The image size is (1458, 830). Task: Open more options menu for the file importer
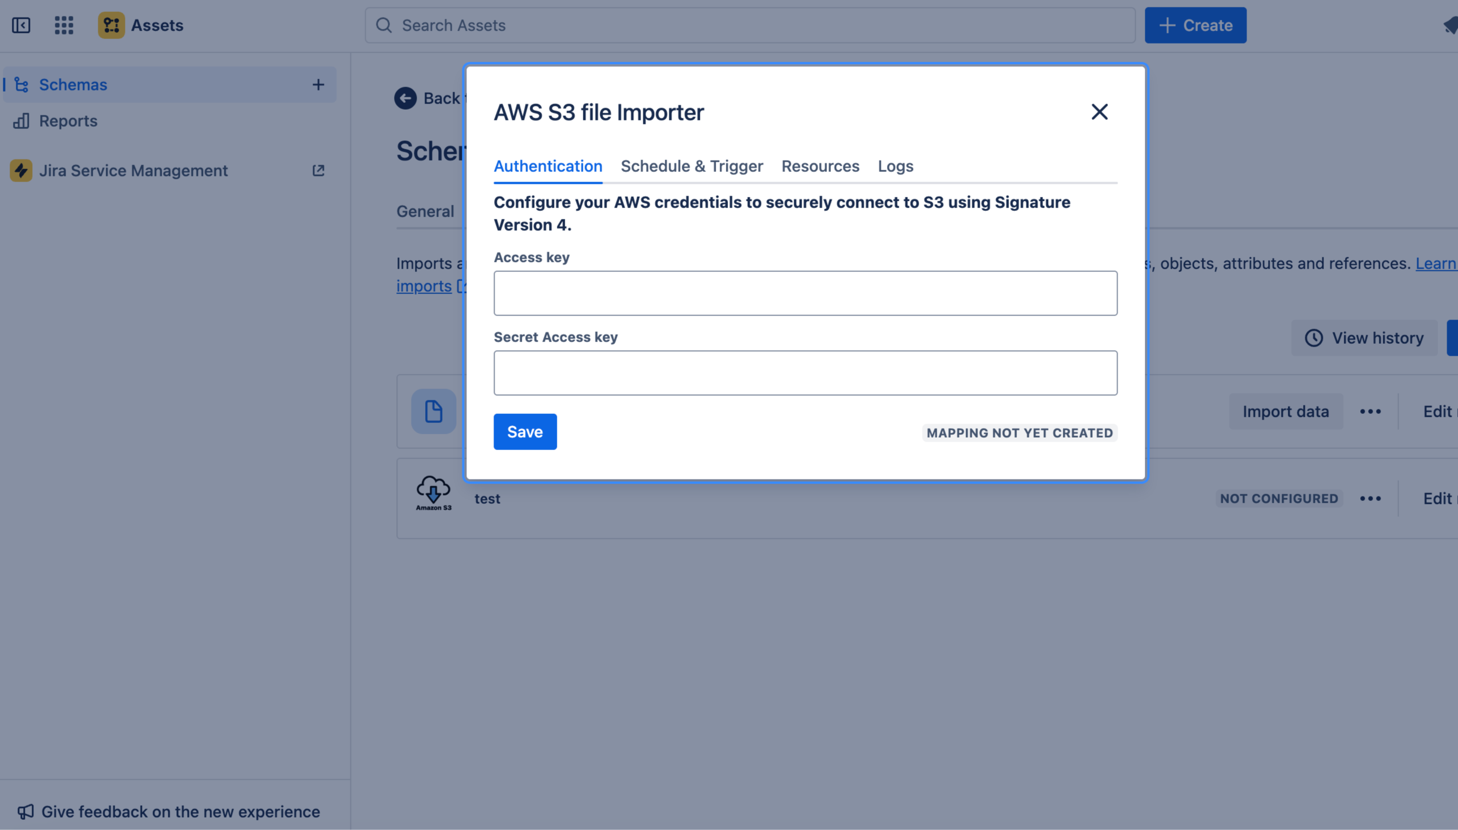coord(1371,411)
